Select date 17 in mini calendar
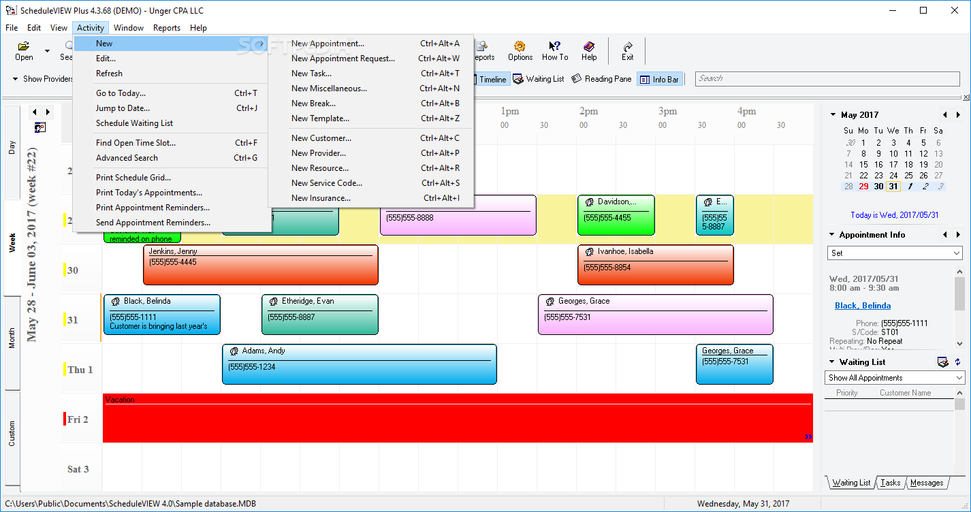This screenshot has height=512, width=971. [x=893, y=165]
